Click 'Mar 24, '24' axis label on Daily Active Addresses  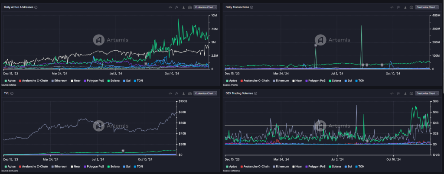60,74
